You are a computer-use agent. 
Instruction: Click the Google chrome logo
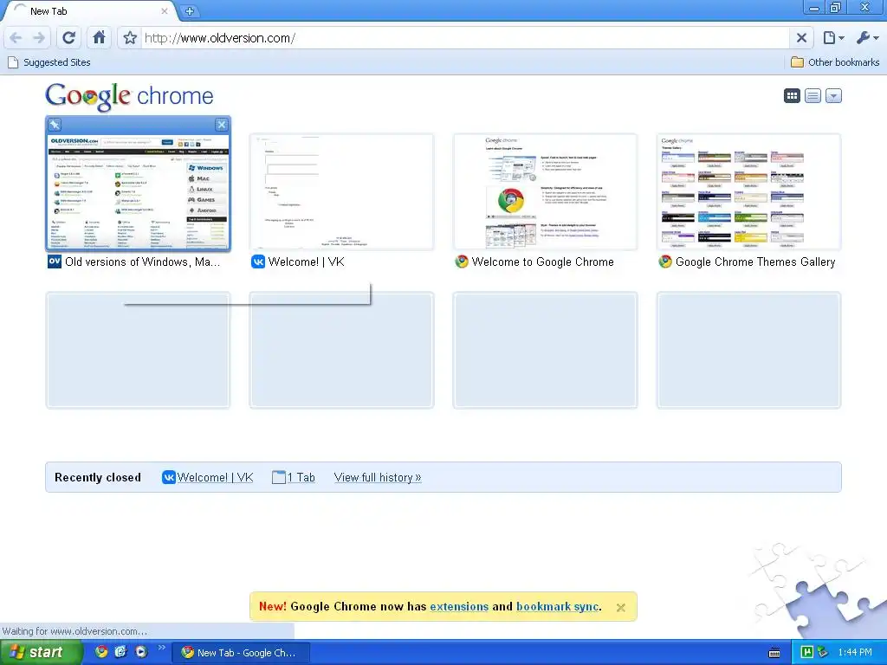pos(129,97)
